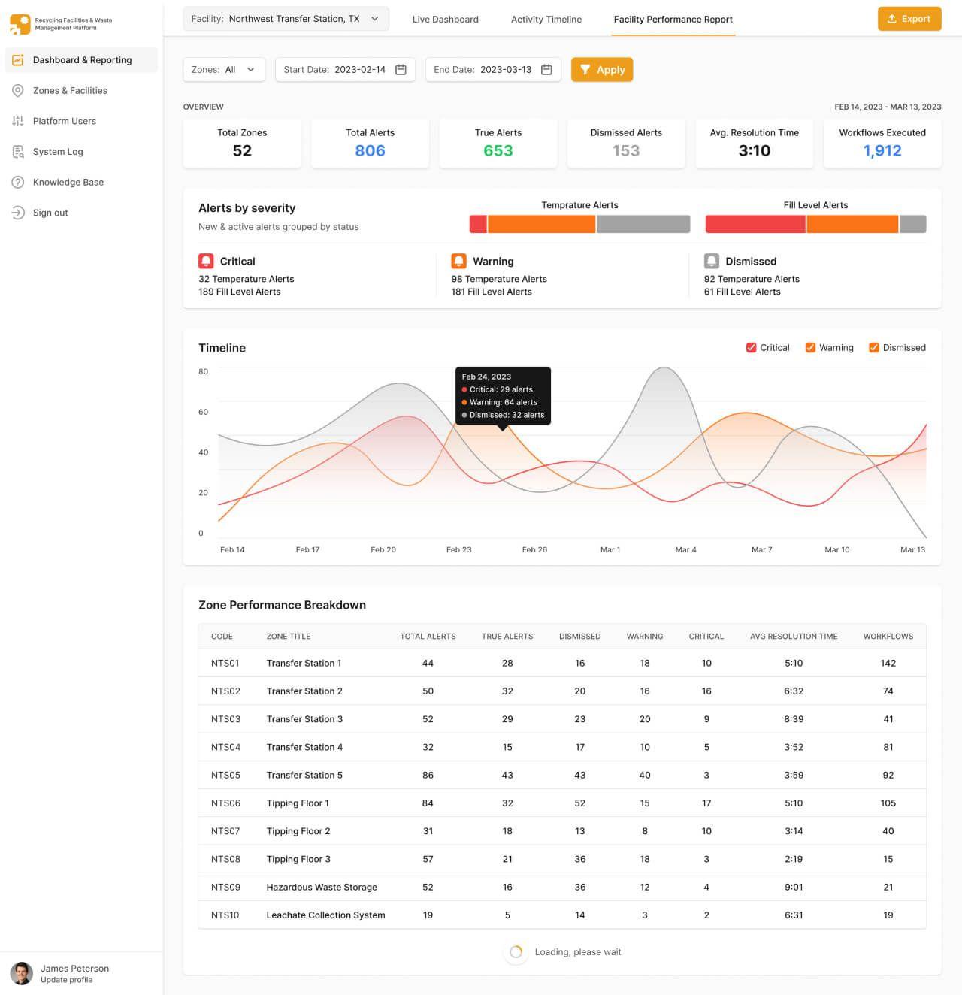Open the Zones filter dropdown
Screen dimensions: 962x995
224,70
